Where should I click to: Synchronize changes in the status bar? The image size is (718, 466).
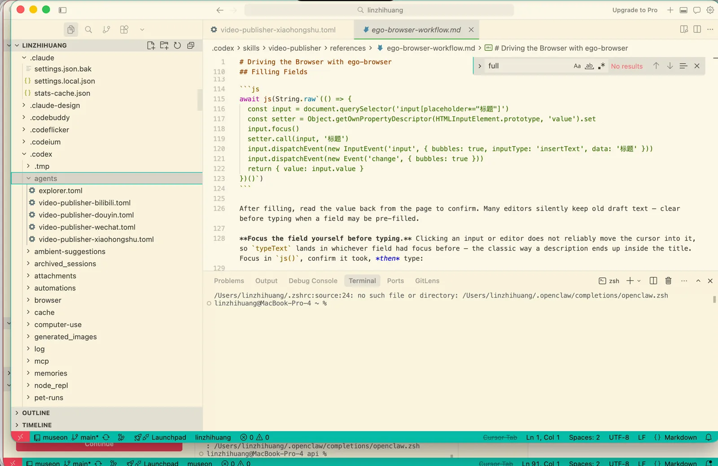point(106,437)
